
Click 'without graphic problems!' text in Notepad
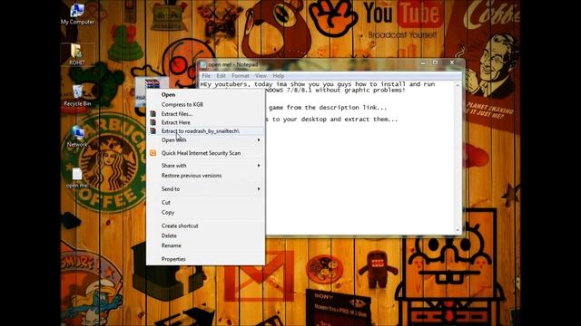pos(360,91)
